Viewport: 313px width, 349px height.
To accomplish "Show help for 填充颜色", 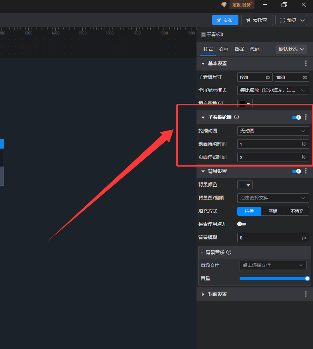I will [221, 103].
